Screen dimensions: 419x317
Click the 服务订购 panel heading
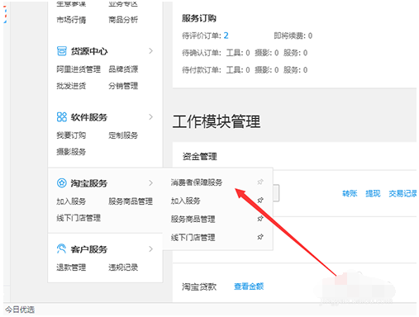click(x=199, y=18)
